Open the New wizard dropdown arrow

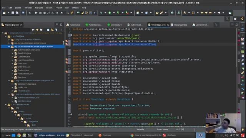coord(8,13)
